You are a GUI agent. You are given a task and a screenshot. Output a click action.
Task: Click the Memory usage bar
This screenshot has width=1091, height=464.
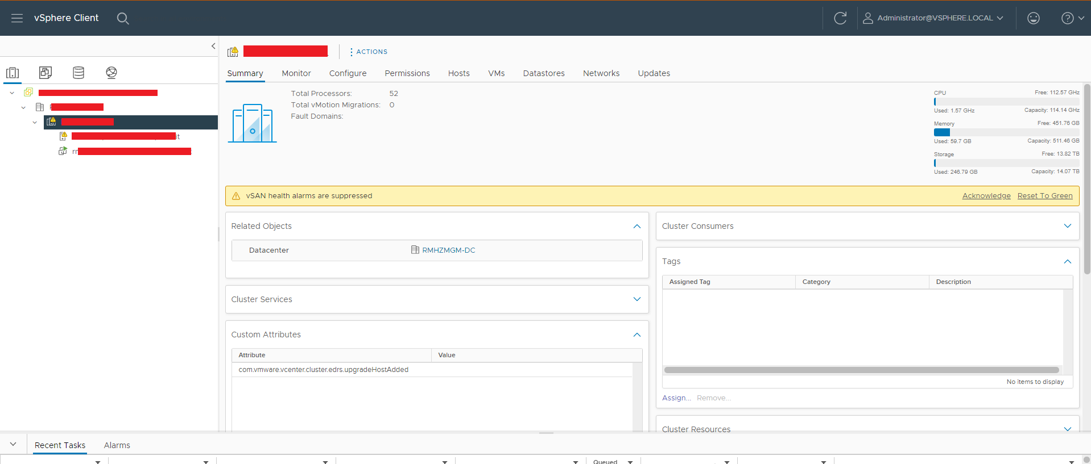[x=1006, y=132]
